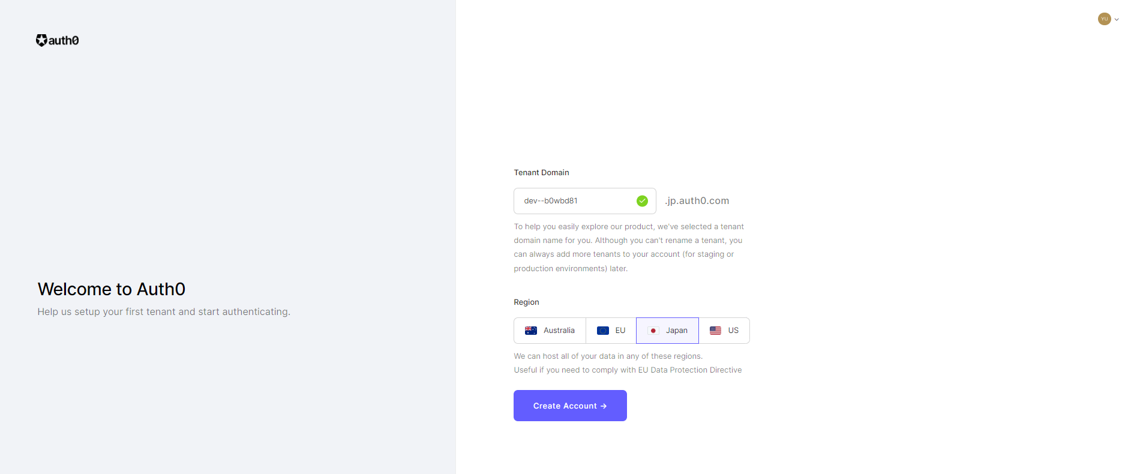Click the green domain valid checkmark

[x=642, y=201]
